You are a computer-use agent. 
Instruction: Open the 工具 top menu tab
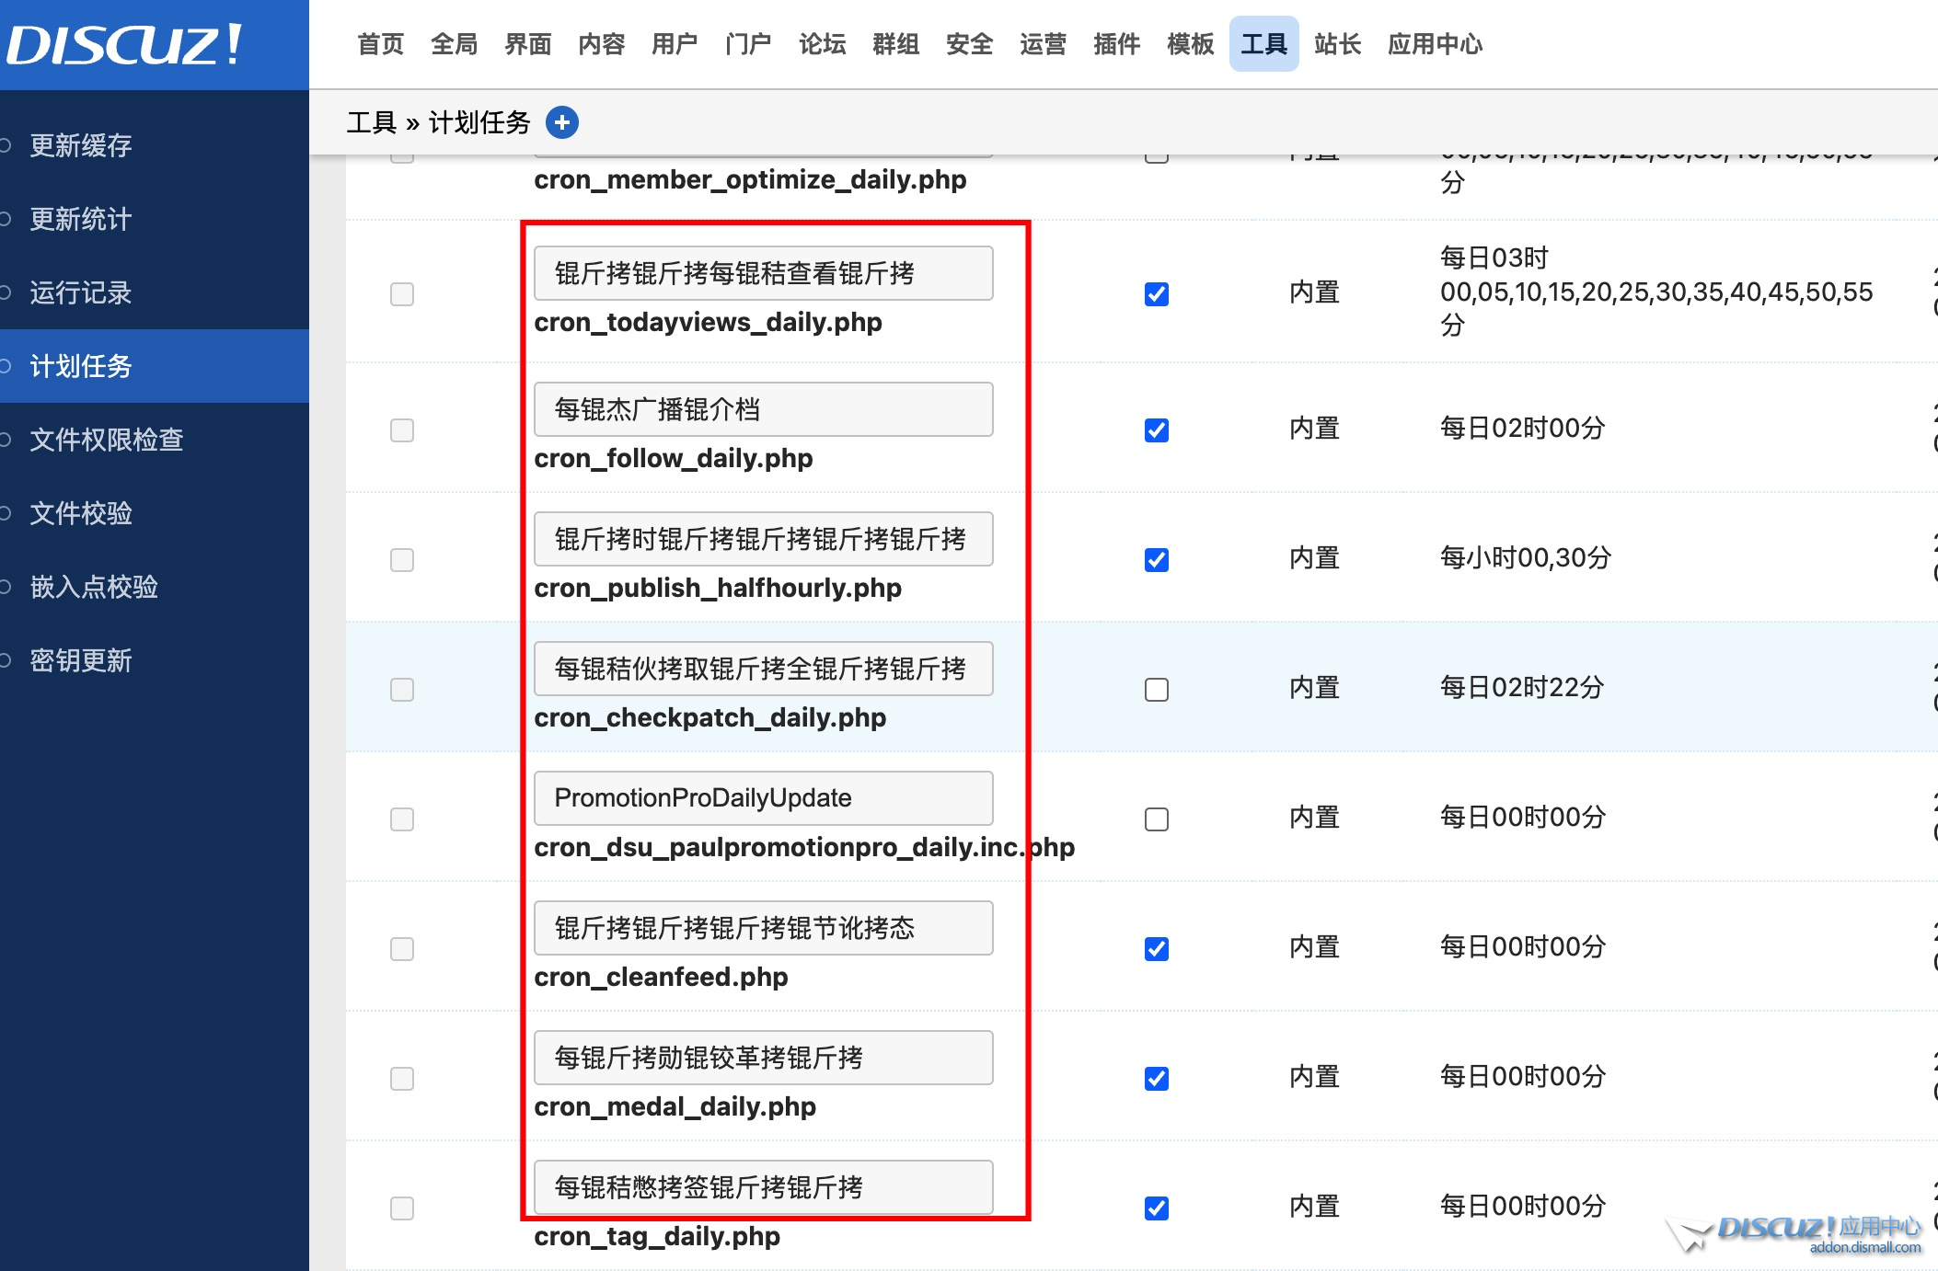click(1263, 44)
